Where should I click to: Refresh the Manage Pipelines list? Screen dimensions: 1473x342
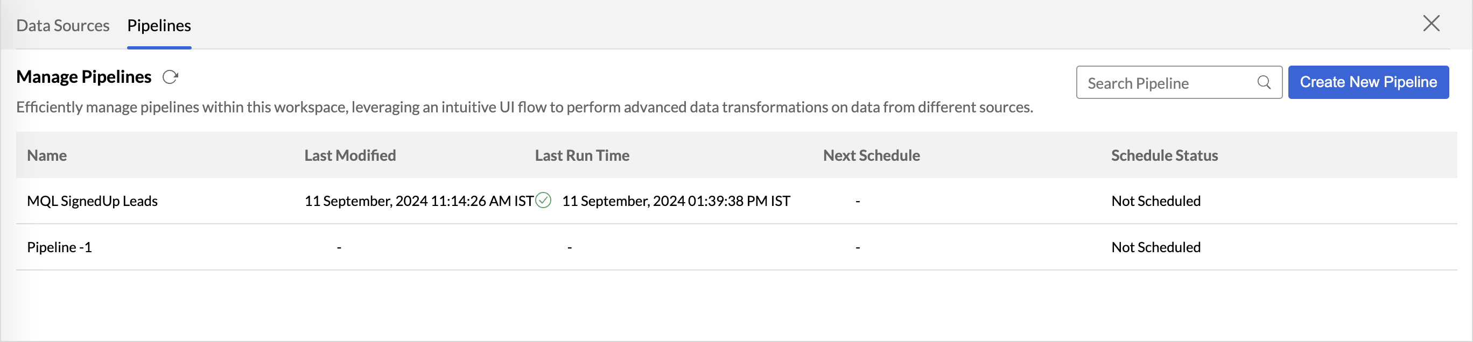(x=171, y=77)
